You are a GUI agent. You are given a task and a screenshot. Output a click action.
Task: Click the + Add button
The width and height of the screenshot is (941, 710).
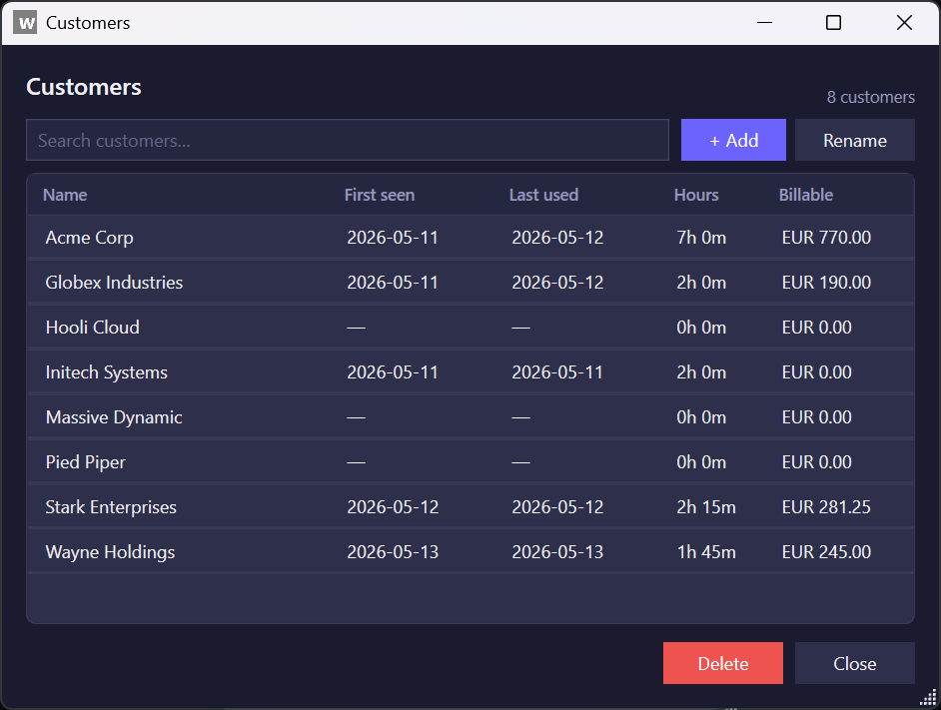733,140
